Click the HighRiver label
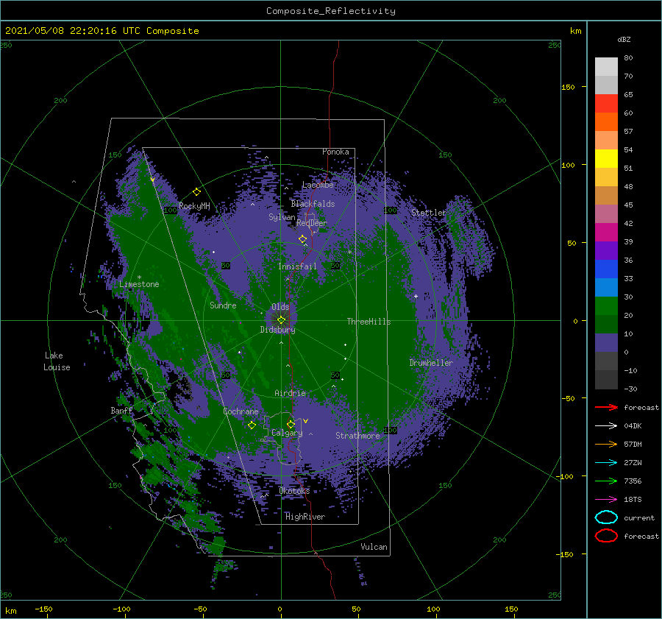Viewport: 662px width, 619px height. point(305,517)
